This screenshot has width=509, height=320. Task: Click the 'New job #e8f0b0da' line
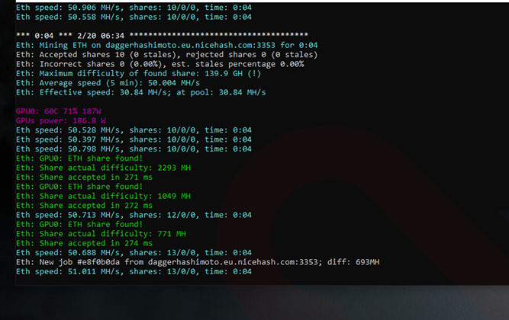198,261
